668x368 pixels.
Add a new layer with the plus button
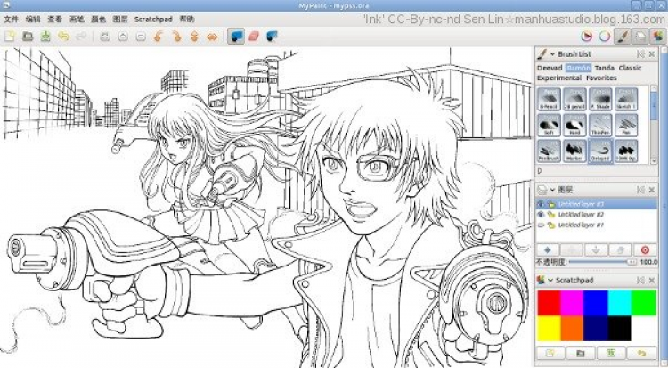coord(548,249)
